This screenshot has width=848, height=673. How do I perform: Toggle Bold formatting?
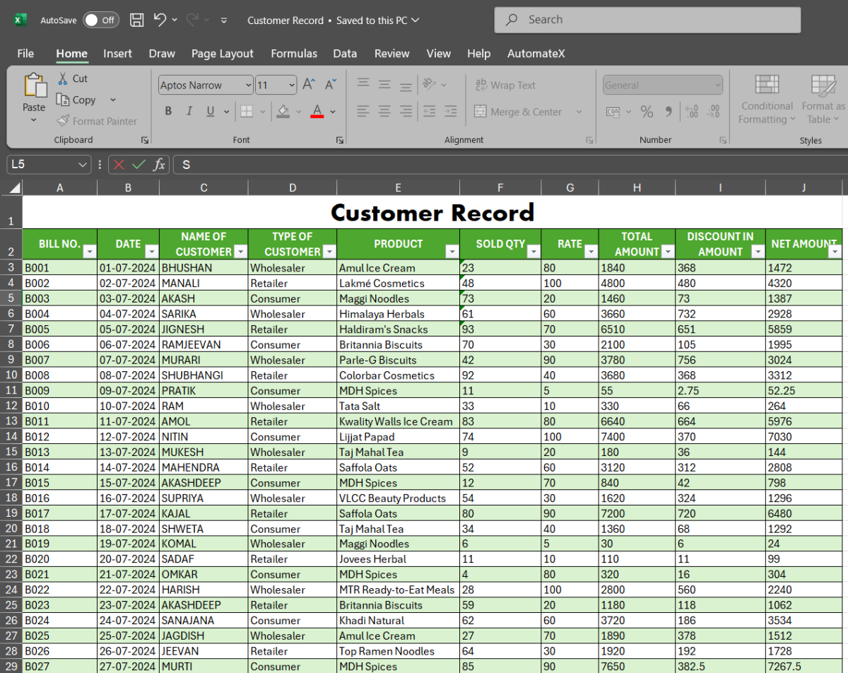tap(168, 112)
